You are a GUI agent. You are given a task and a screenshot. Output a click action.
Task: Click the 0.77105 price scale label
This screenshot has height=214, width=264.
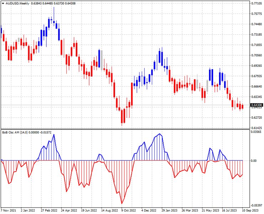(x=257, y=3)
